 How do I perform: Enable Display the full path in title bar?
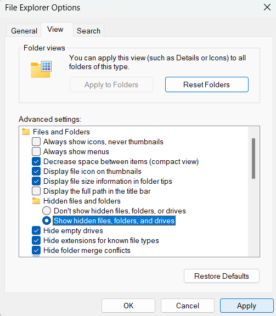tap(36, 191)
